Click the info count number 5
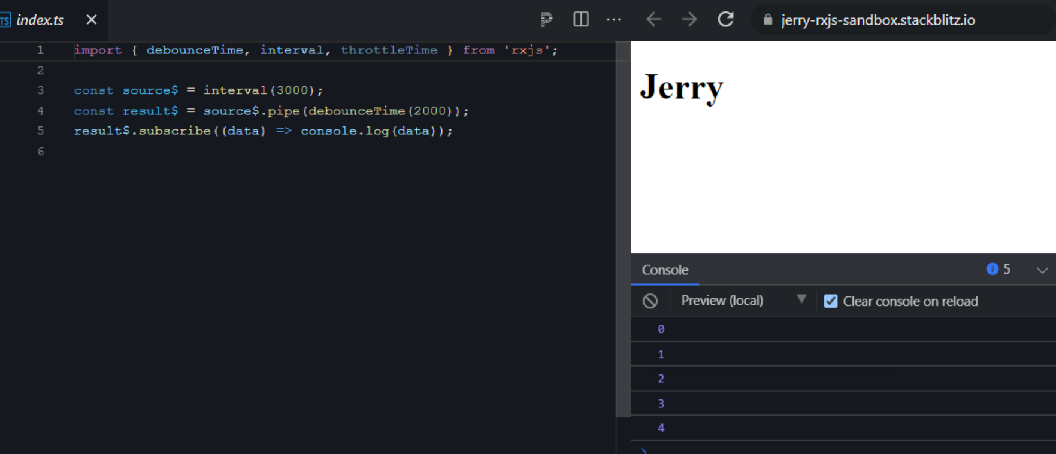Viewport: 1056px width, 454px height. pyautogui.click(x=1007, y=270)
